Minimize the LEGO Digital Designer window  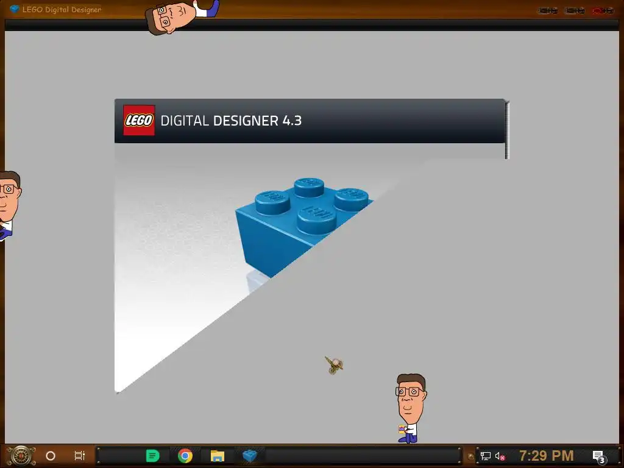coord(548,11)
